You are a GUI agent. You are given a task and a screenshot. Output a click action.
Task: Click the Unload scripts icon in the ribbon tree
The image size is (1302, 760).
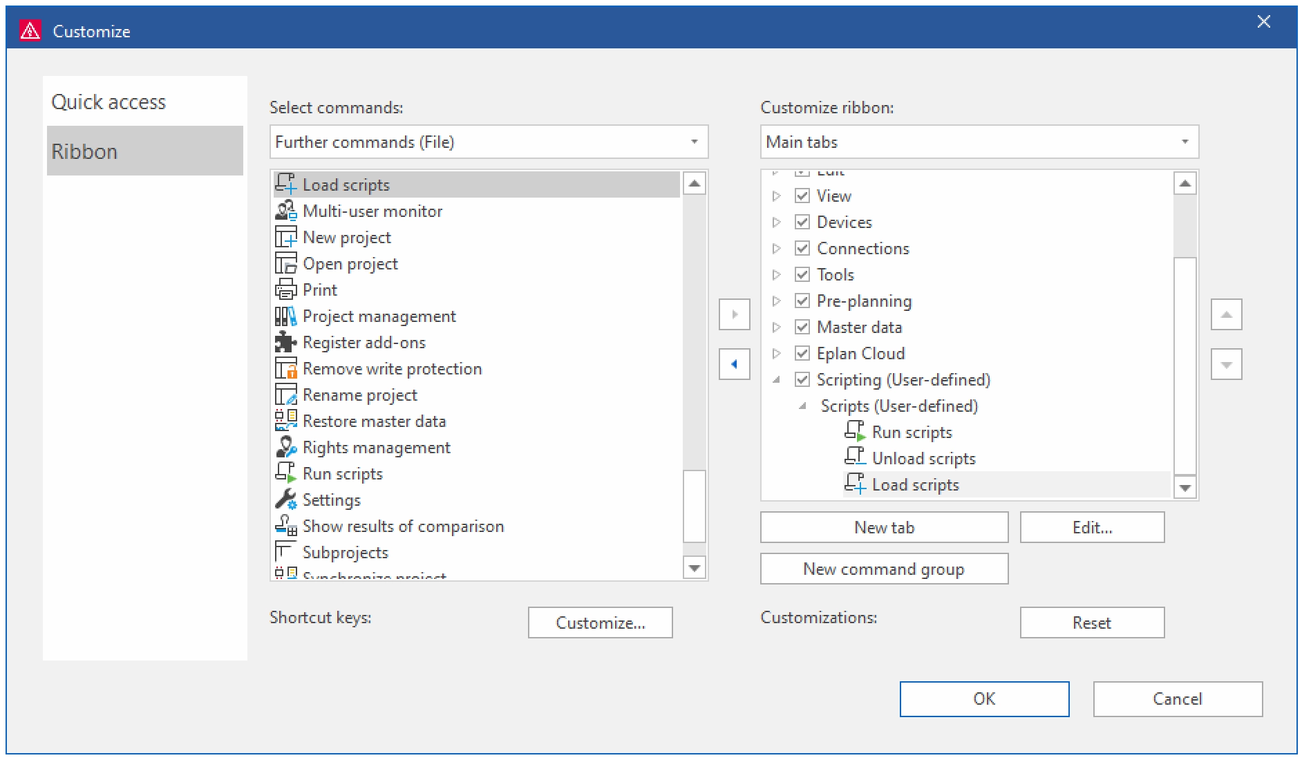click(855, 457)
